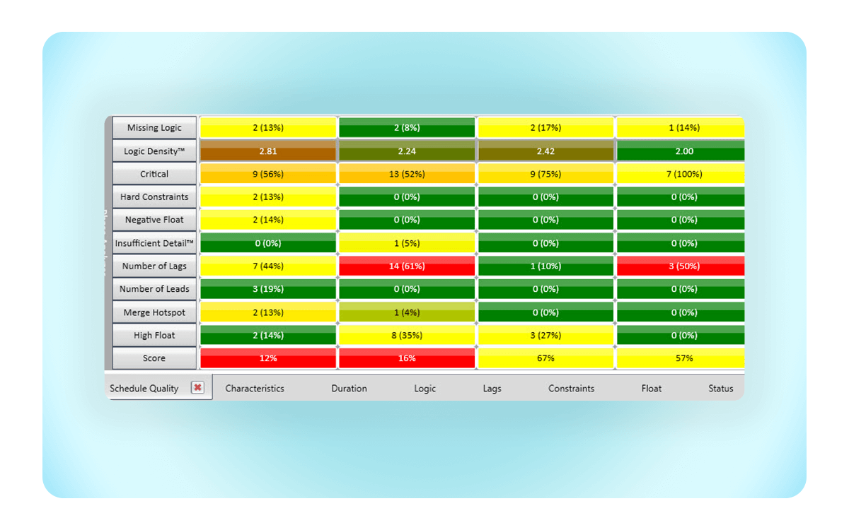Click the Critical metric button
Screen dimensions: 849x530
click(x=154, y=174)
